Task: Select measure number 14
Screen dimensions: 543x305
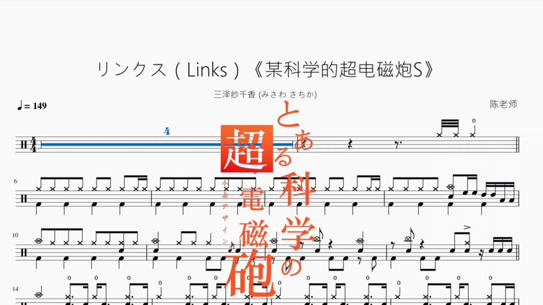Action: point(15,289)
